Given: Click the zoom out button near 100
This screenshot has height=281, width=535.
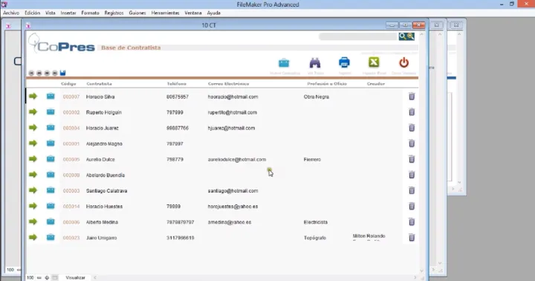Looking at the screenshot, I should 39,277.
